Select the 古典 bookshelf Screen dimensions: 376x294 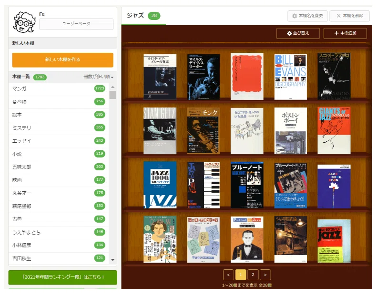59,219
